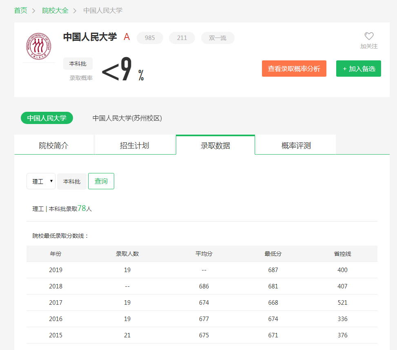Click the 双一流 badge
The image size is (397, 350).
tap(217, 38)
